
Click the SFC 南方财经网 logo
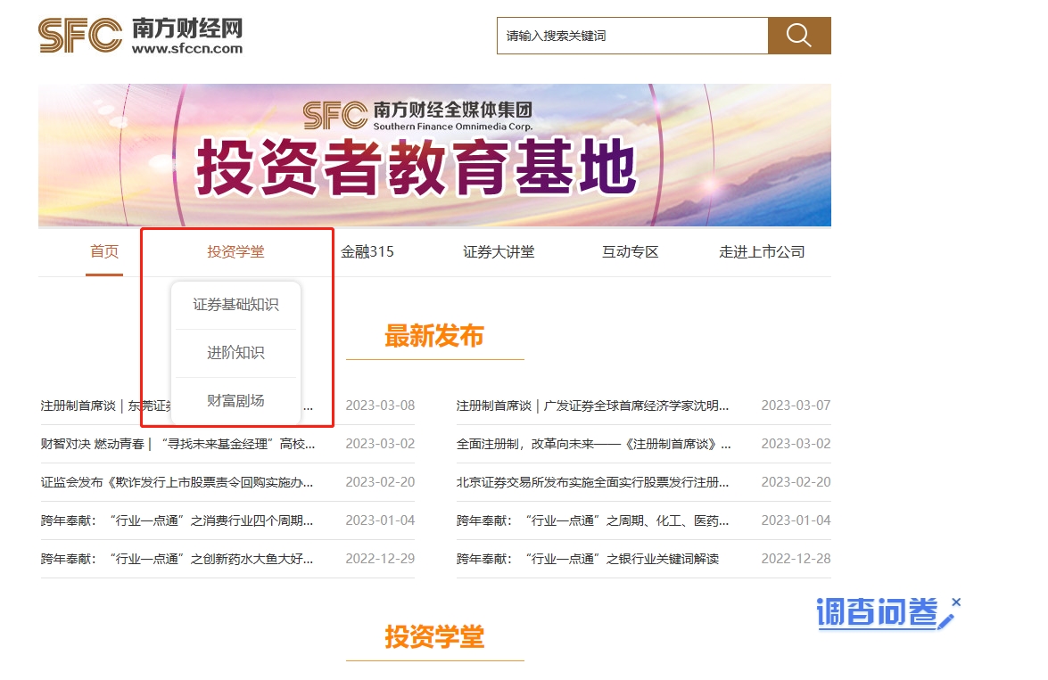tap(140, 36)
